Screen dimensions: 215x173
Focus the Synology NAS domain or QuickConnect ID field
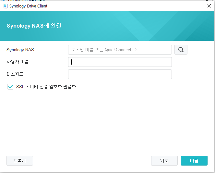pos(120,50)
